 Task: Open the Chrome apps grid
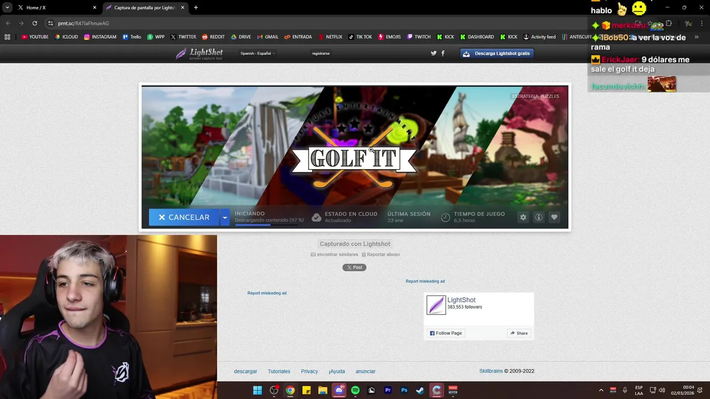[7, 37]
